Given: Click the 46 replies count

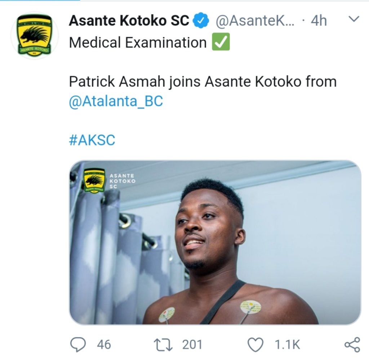Looking at the screenshot, I should (x=104, y=345).
